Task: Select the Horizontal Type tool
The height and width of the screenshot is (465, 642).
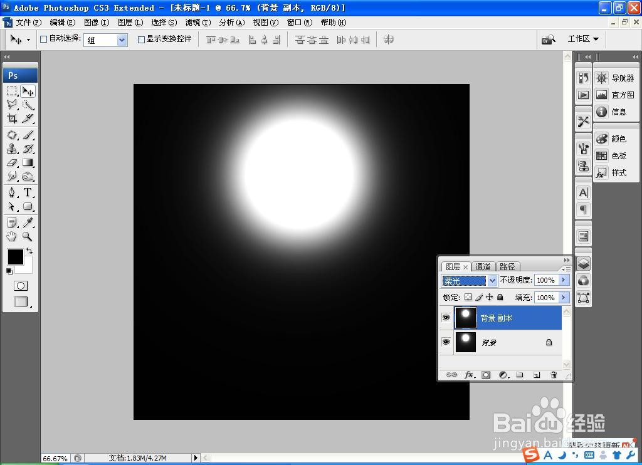Action: point(28,192)
